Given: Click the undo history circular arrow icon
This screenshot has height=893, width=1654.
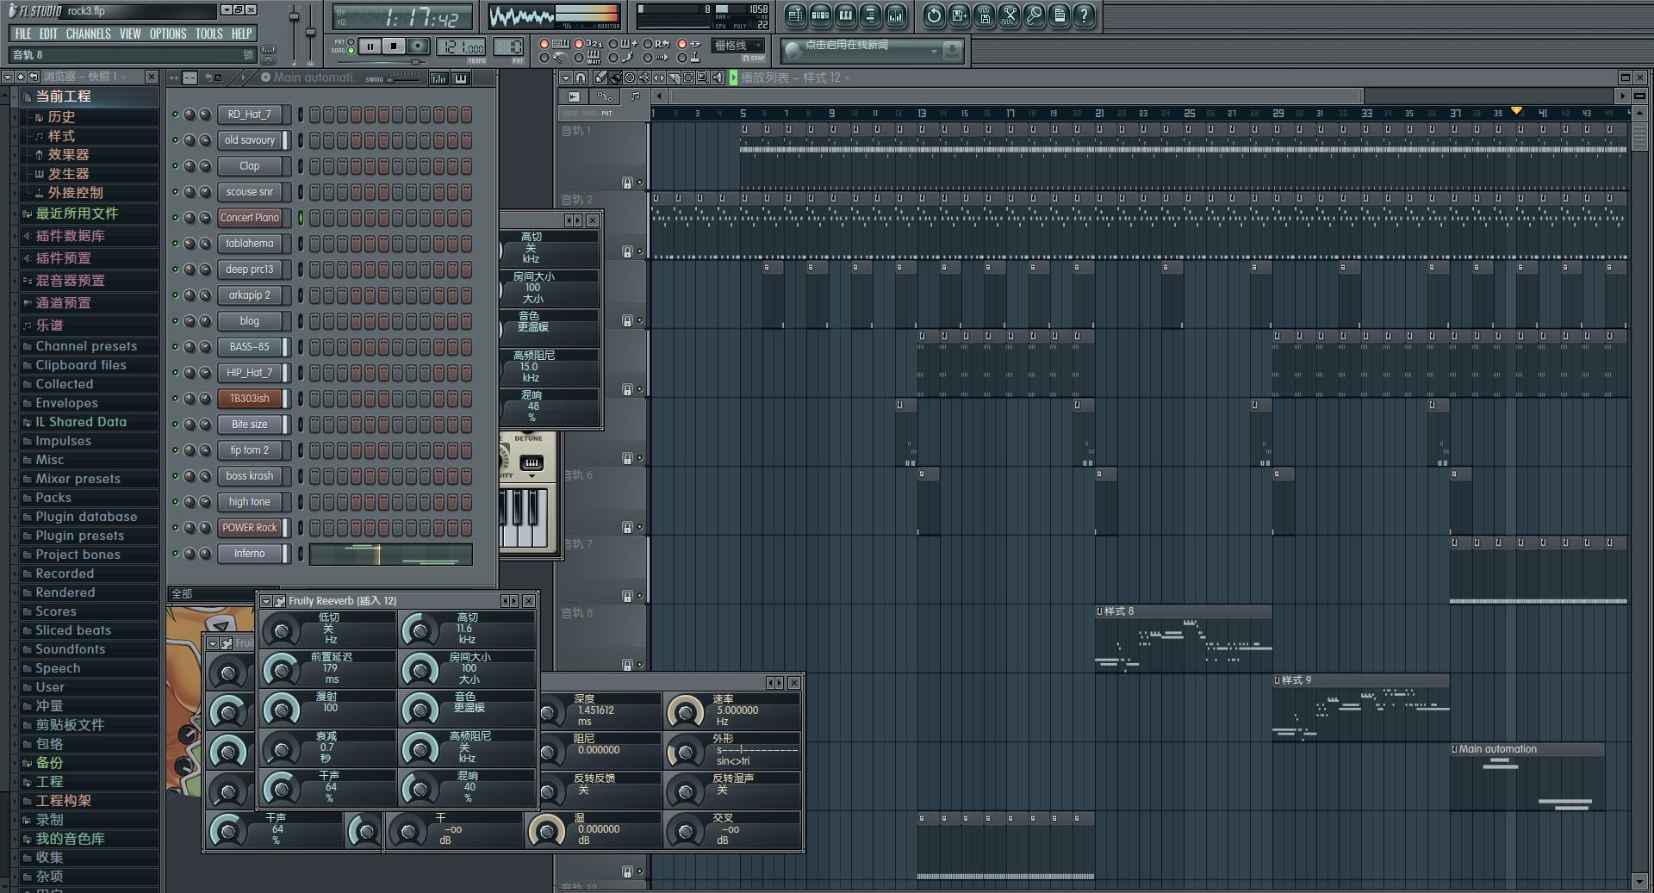Looking at the screenshot, I should point(934,15).
